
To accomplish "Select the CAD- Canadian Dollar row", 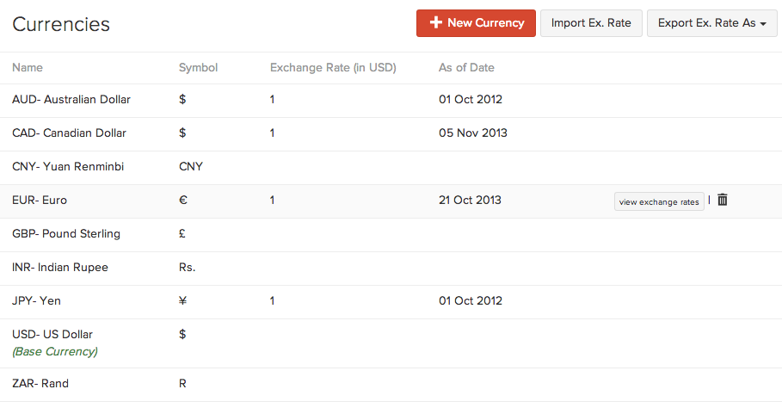I will [69, 133].
